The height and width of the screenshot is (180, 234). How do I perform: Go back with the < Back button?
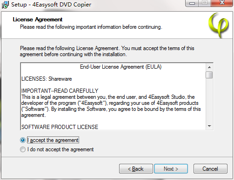coord(136,169)
